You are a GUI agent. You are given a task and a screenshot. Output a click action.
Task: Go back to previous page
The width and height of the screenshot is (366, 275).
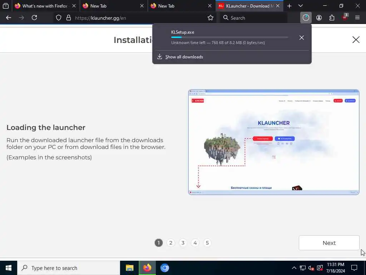tap(9, 18)
